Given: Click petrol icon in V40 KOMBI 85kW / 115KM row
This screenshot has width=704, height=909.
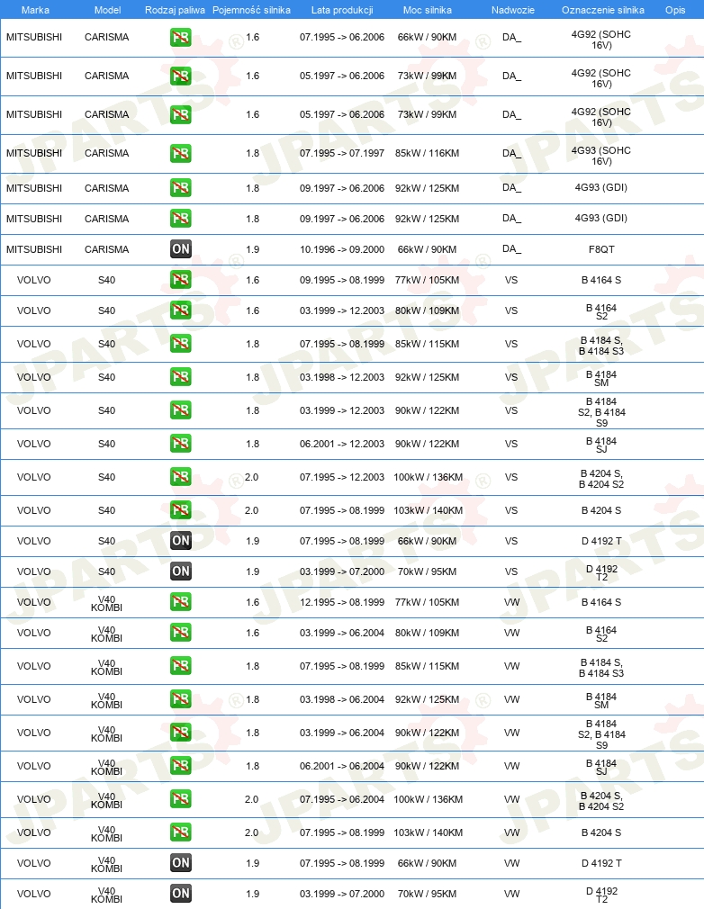Looking at the screenshot, I should 181,666.
